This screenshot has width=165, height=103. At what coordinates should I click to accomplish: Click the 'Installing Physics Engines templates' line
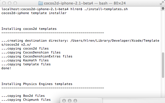click(x=37, y=84)
